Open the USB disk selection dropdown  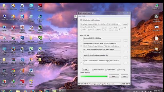point(101,24)
